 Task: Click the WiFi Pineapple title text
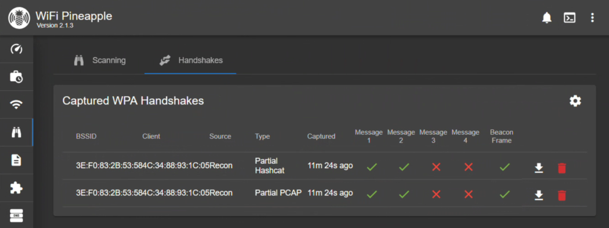click(74, 15)
